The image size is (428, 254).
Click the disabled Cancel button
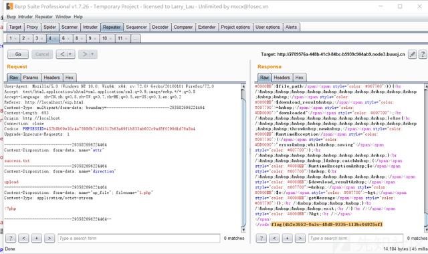click(42, 54)
